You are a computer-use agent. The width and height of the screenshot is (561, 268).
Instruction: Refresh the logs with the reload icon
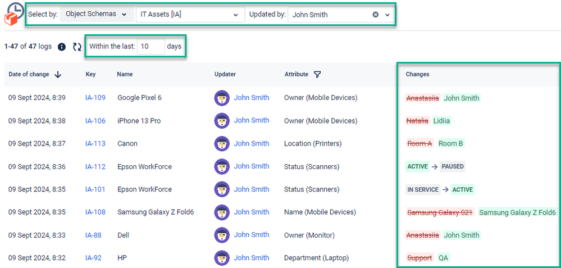tap(77, 47)
